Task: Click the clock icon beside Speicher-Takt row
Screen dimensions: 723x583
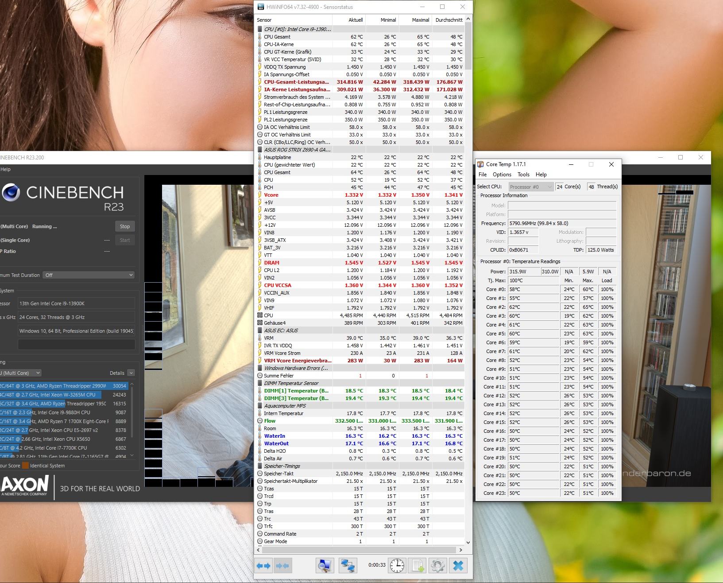Action: (260, 474)
